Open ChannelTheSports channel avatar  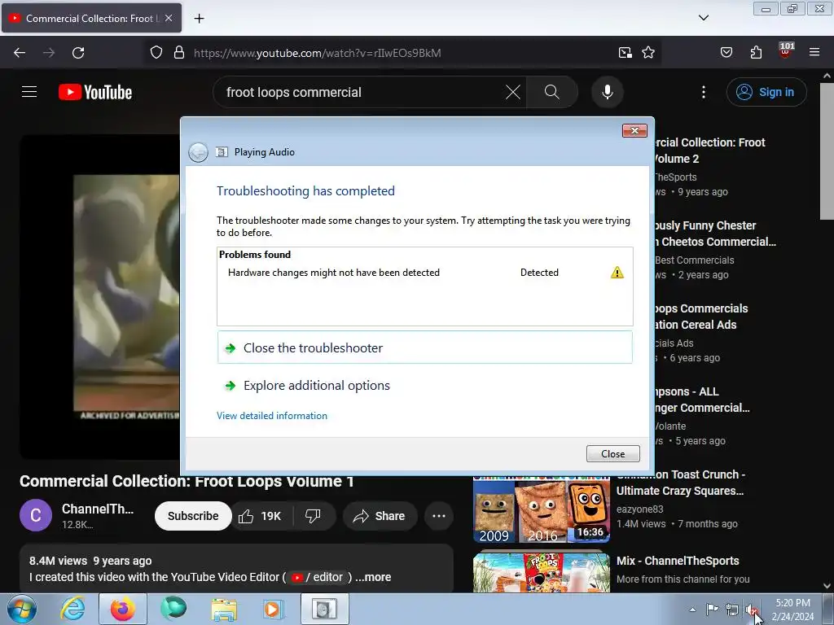[36, 515]
